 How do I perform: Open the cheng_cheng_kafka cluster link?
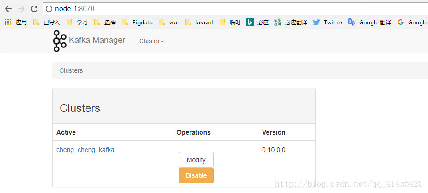coord(85,150)
